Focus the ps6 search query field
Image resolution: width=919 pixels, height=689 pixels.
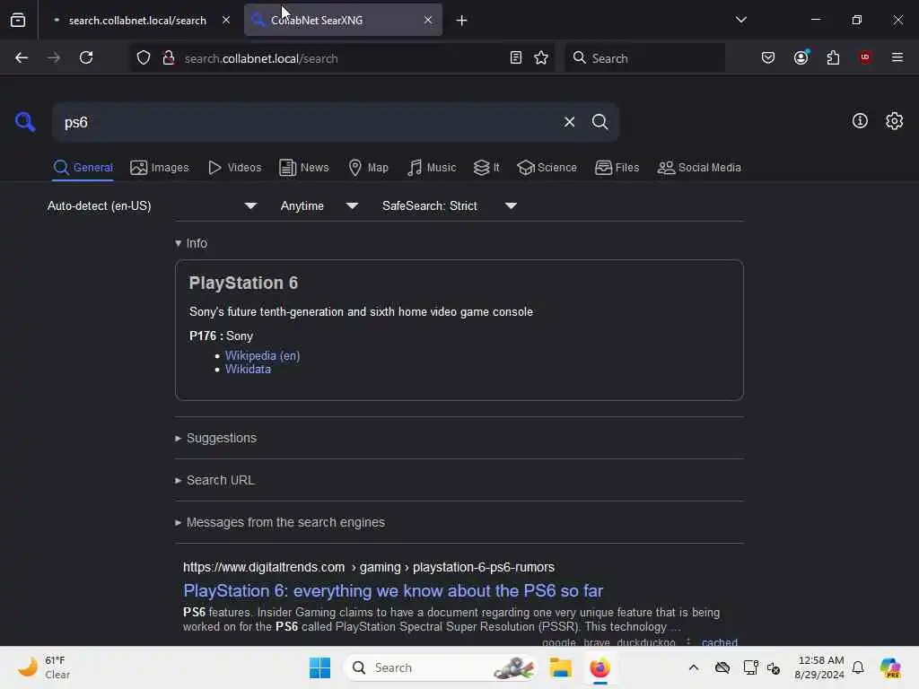[x=308, y=122]
